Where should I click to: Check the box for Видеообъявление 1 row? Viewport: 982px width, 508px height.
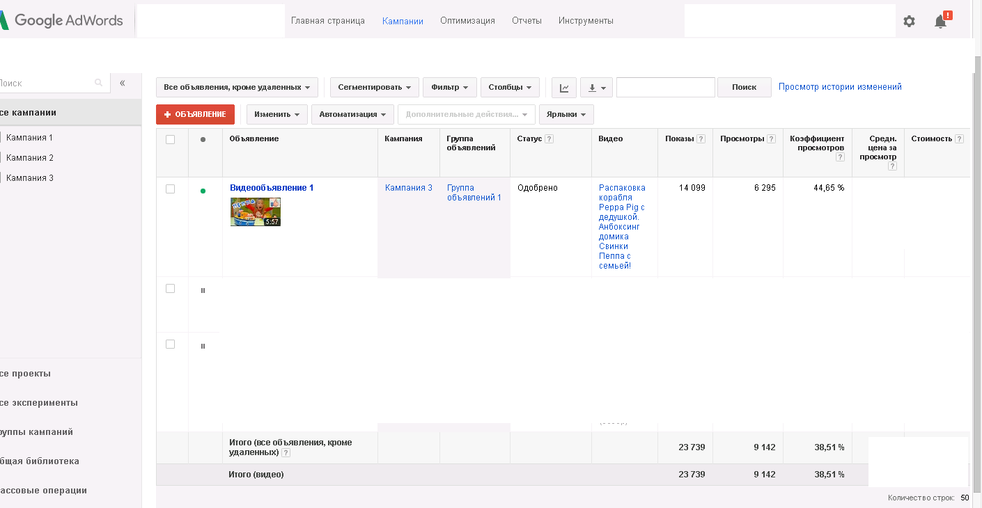171,189
